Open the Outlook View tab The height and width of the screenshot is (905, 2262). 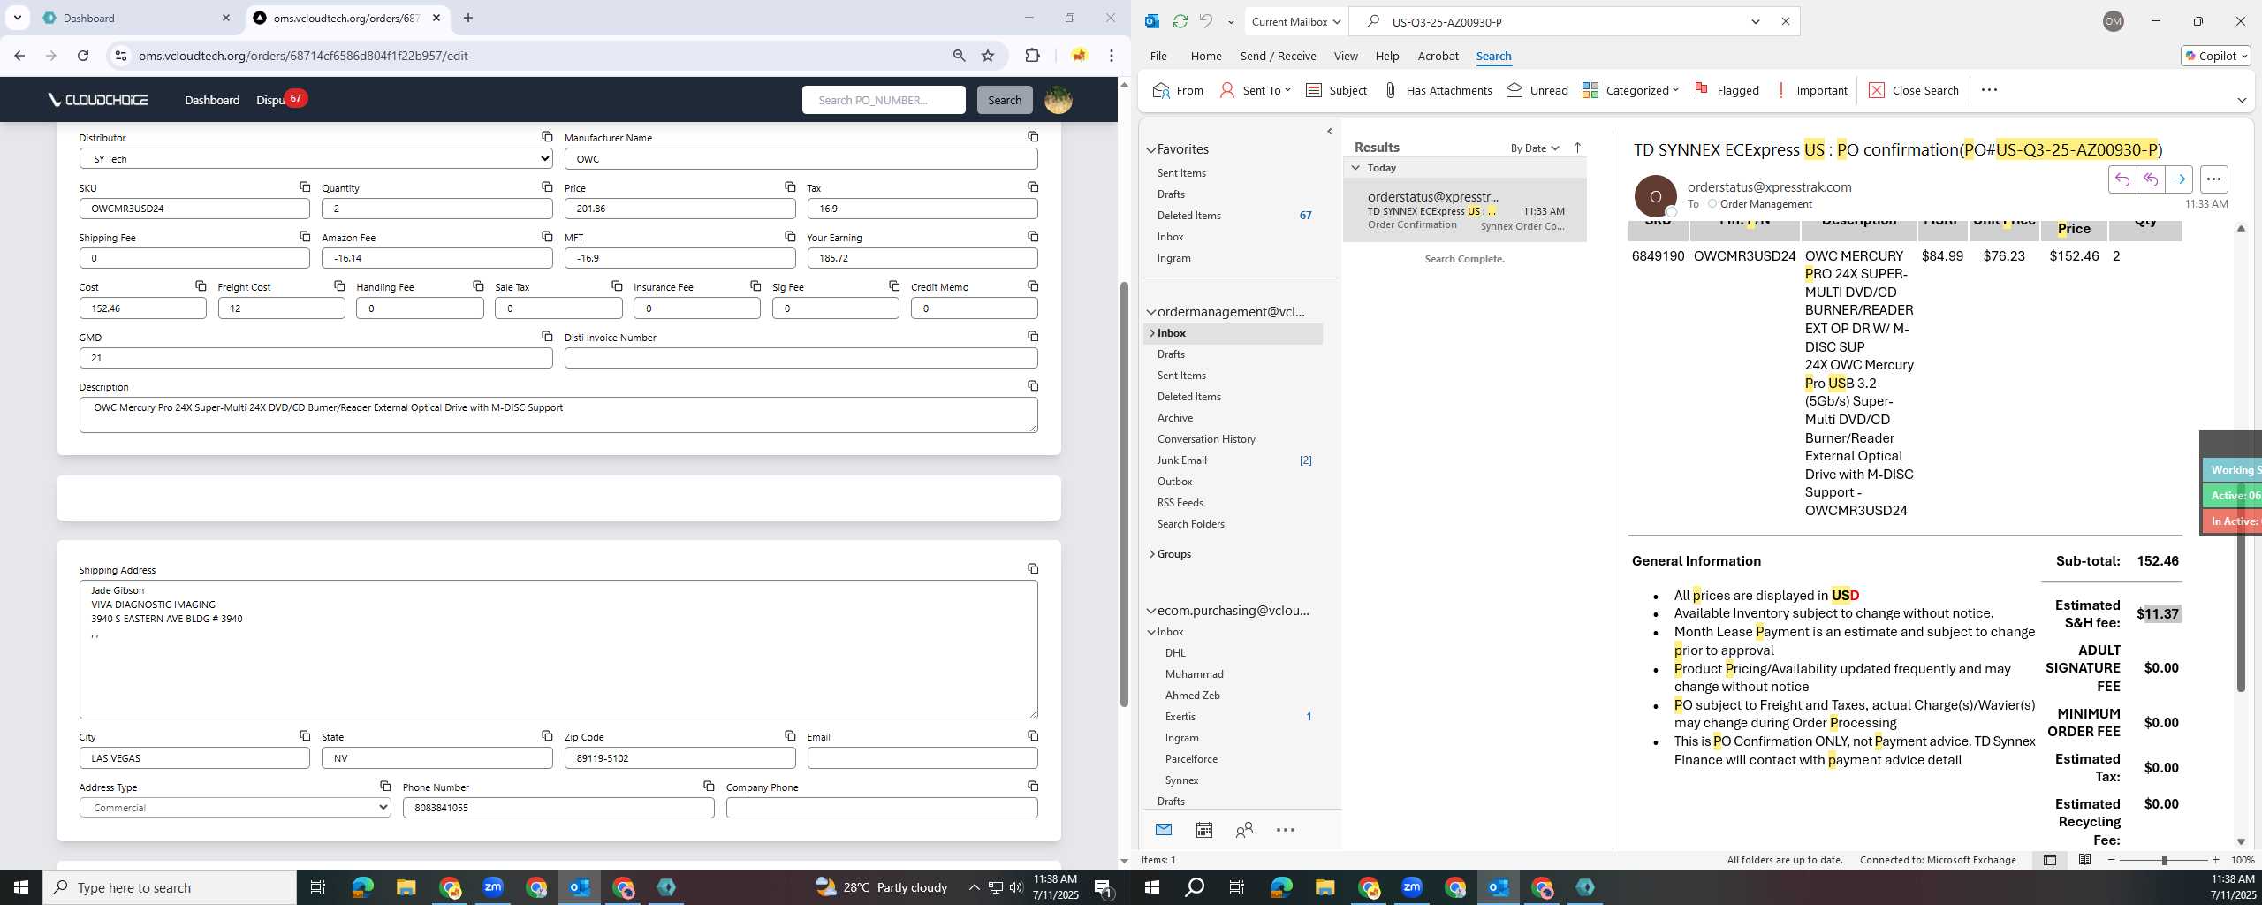[1346, 56]
